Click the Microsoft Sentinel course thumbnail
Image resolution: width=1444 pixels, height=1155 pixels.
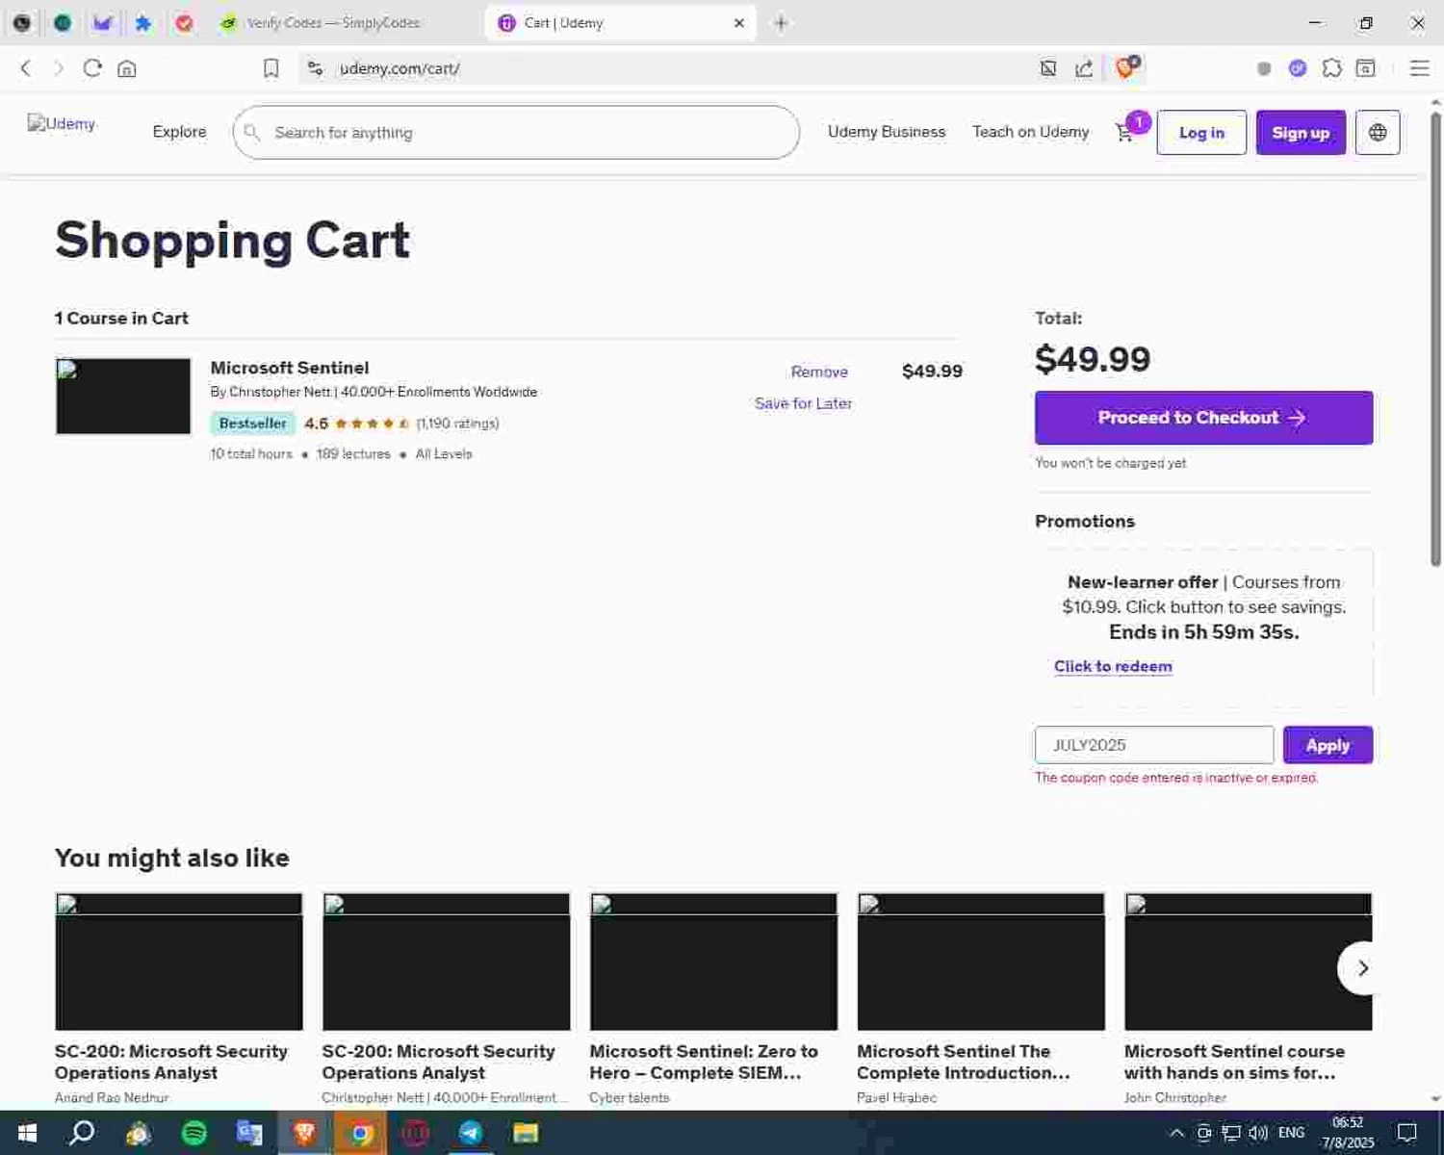[x=123, y=396]
